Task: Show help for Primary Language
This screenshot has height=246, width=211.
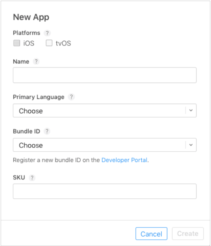Action: click(71, 97)
